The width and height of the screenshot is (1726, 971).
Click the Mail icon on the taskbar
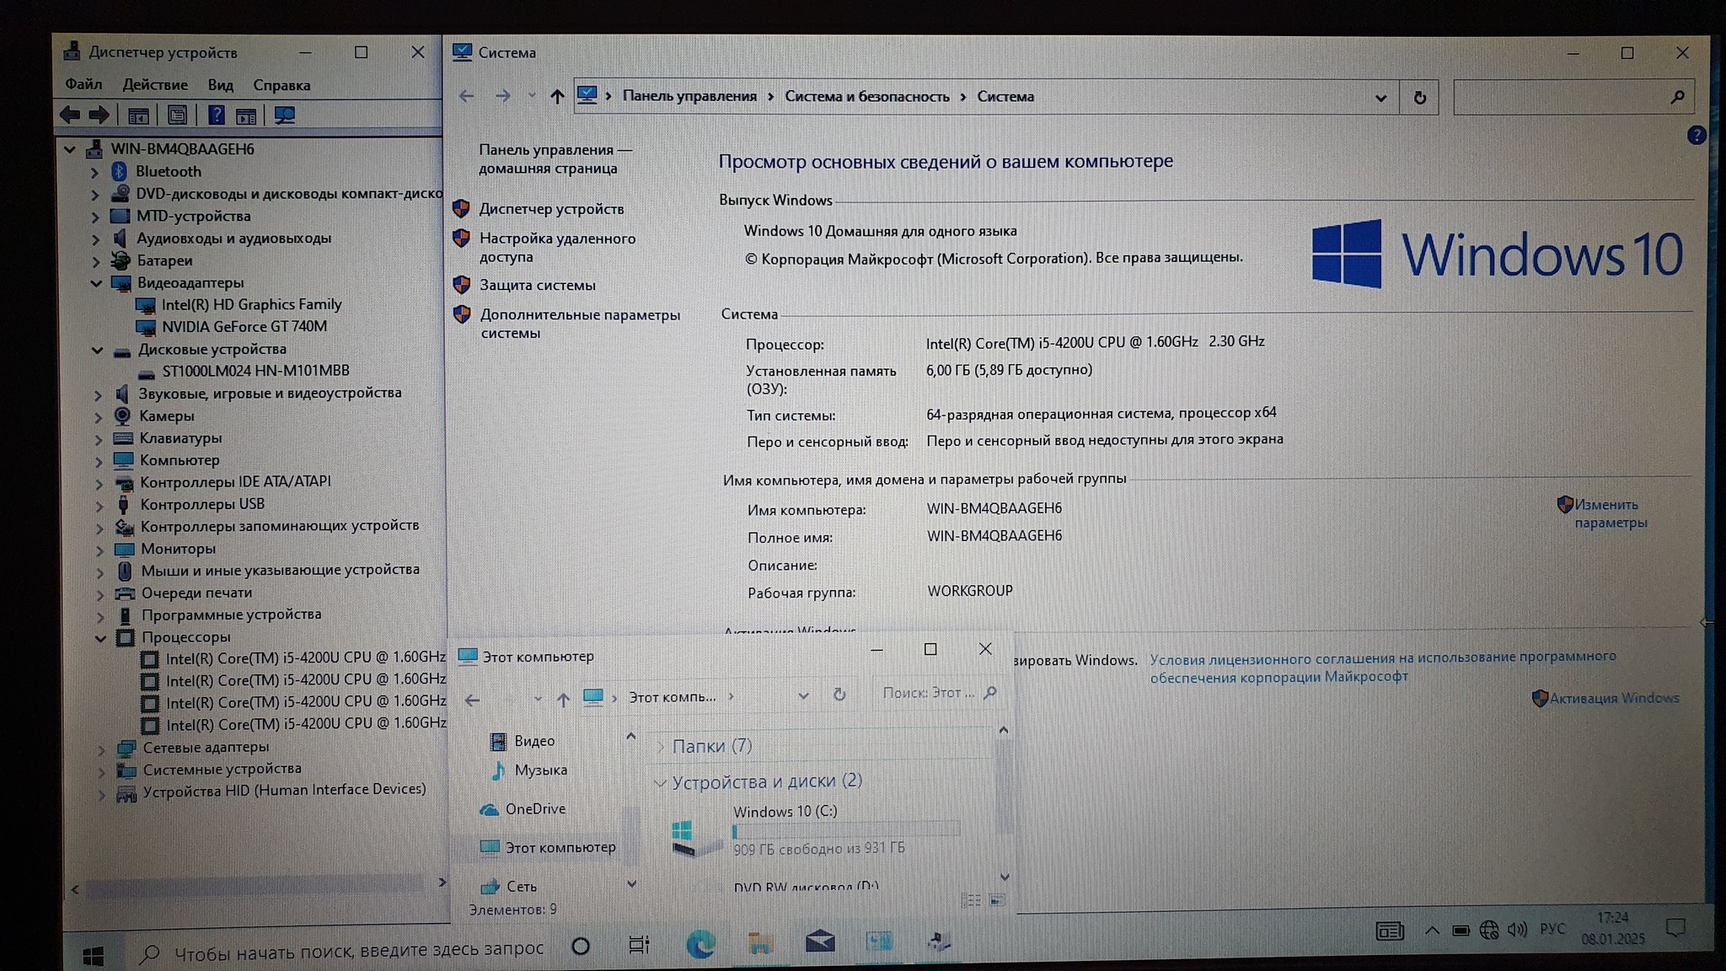pos(819,941)
